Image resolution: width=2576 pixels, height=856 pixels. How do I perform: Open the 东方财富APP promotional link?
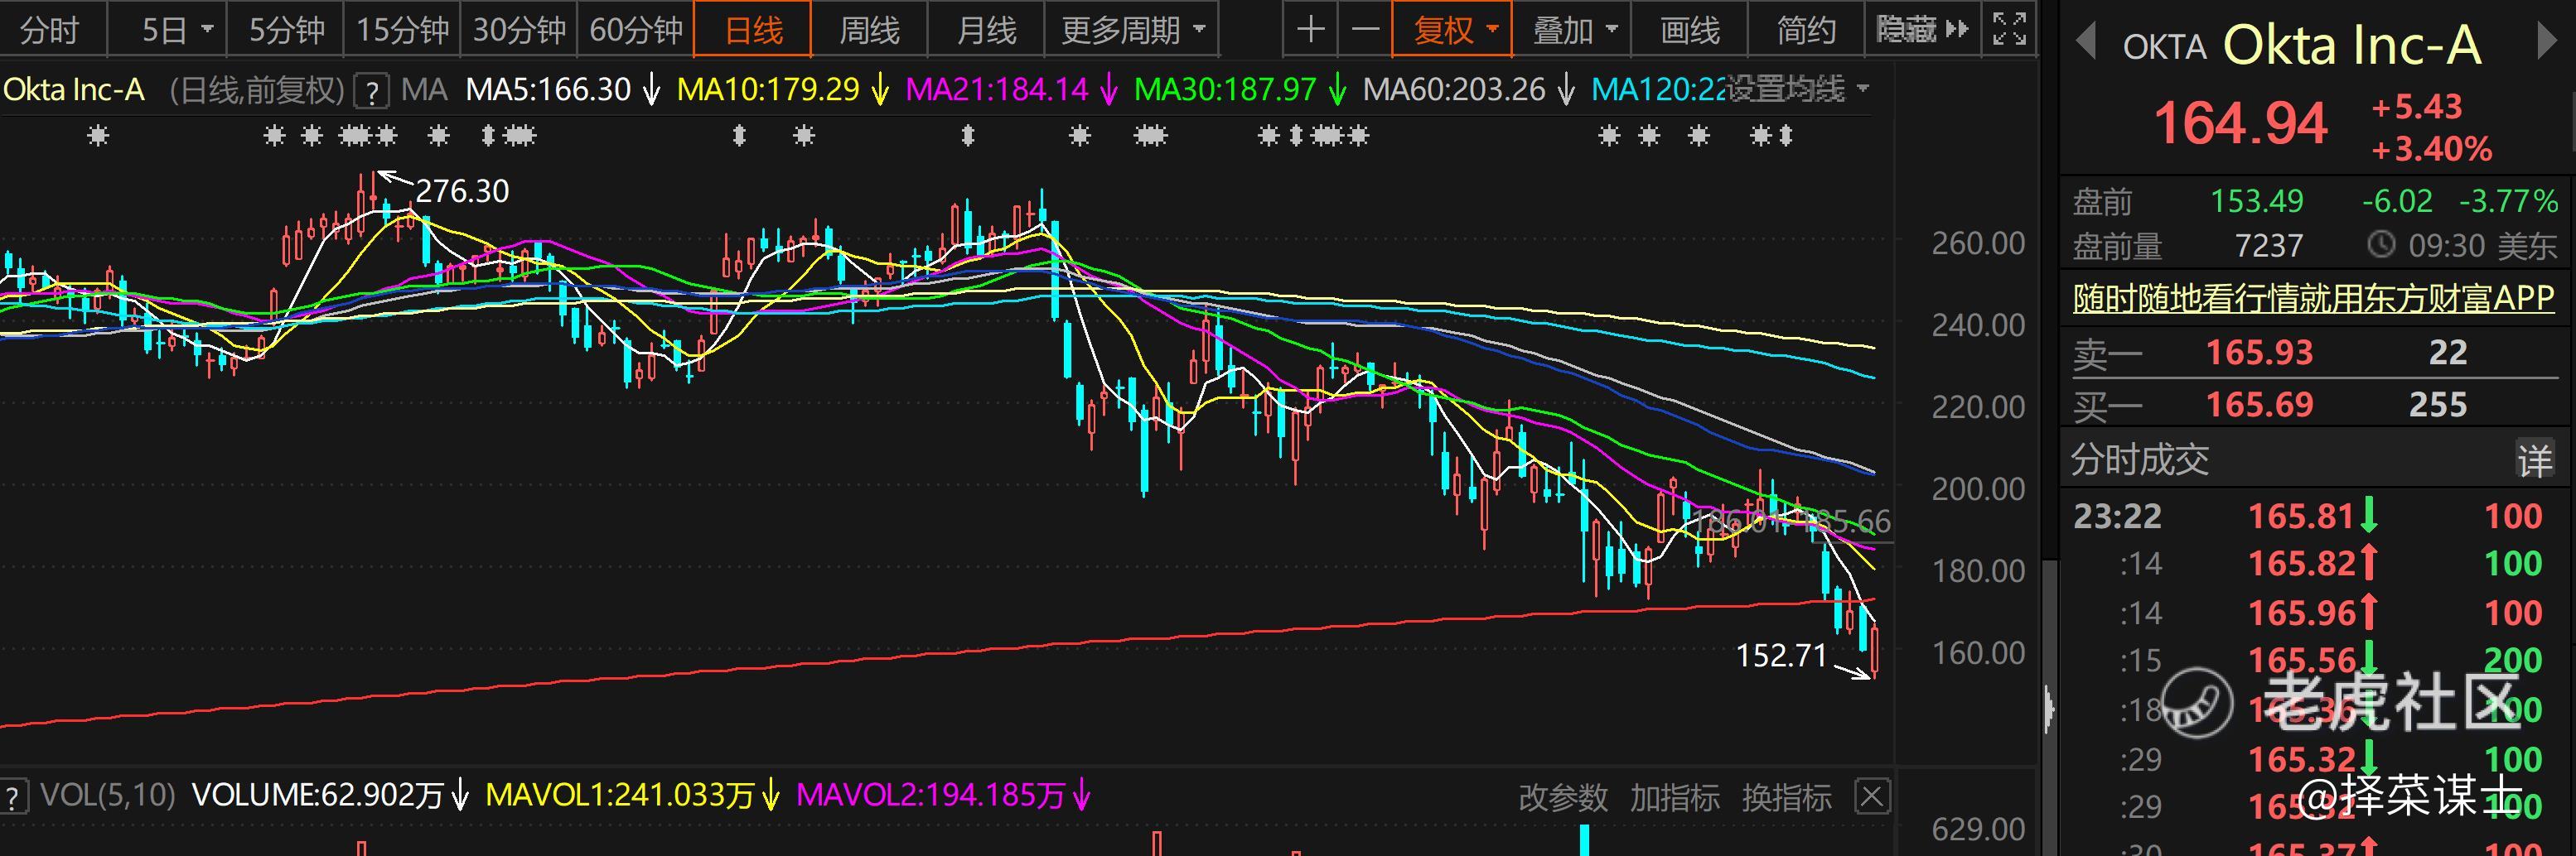2313,298
